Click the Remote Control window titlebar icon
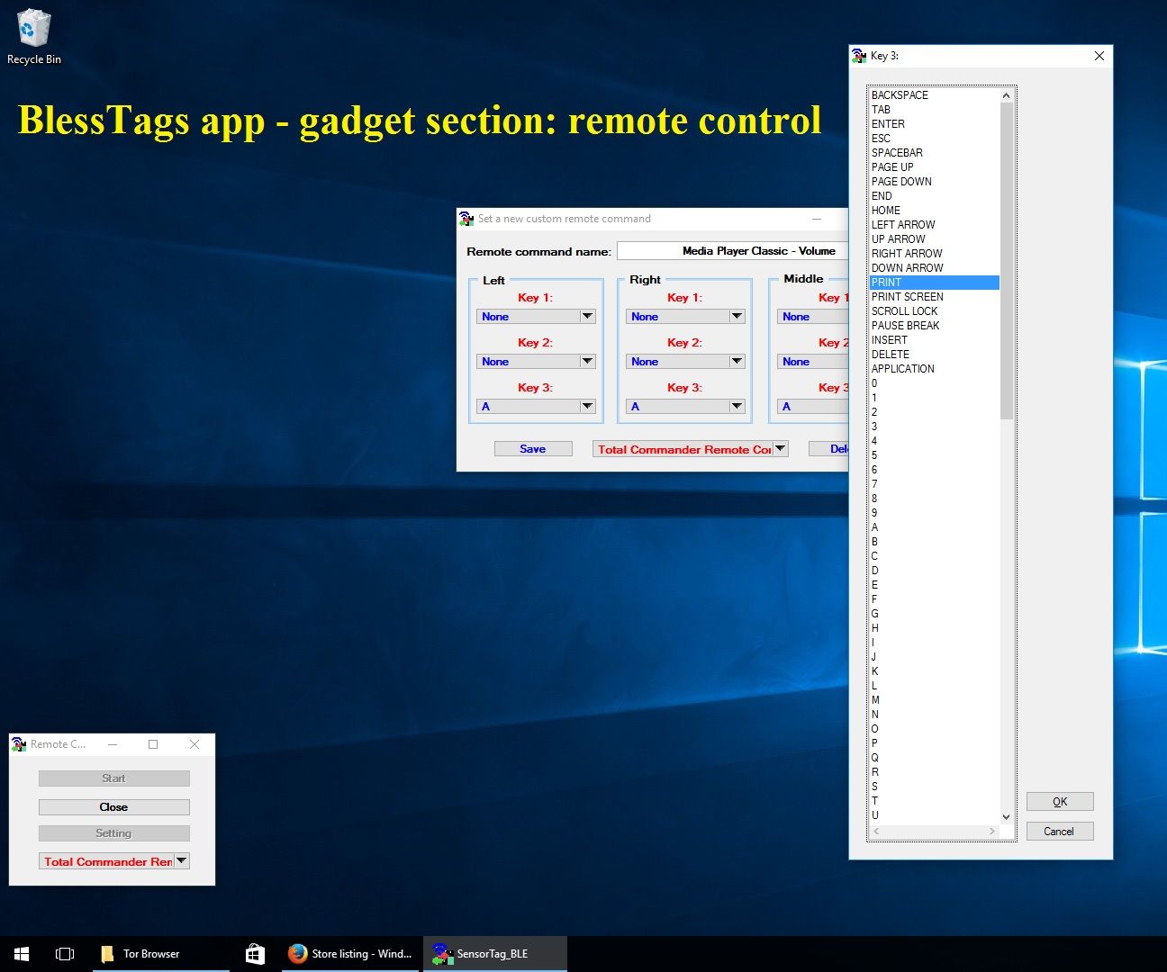 pos(17,743)
